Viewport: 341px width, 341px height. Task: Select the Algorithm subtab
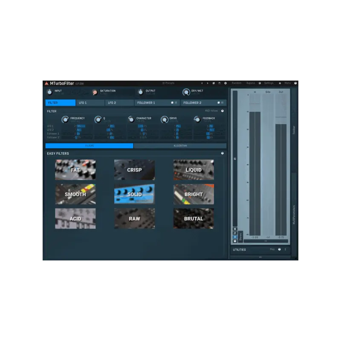tap(180, 146)
